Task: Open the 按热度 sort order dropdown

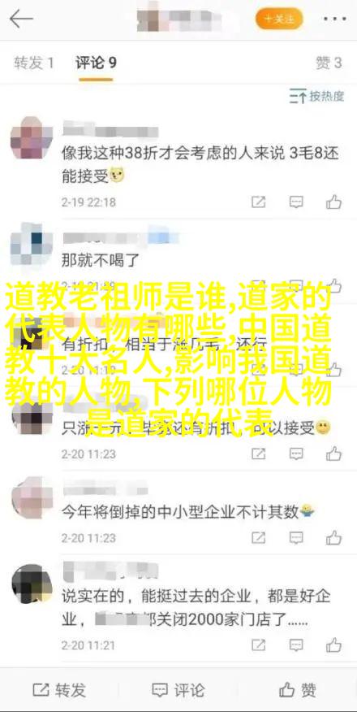Action: click(316, 96)
